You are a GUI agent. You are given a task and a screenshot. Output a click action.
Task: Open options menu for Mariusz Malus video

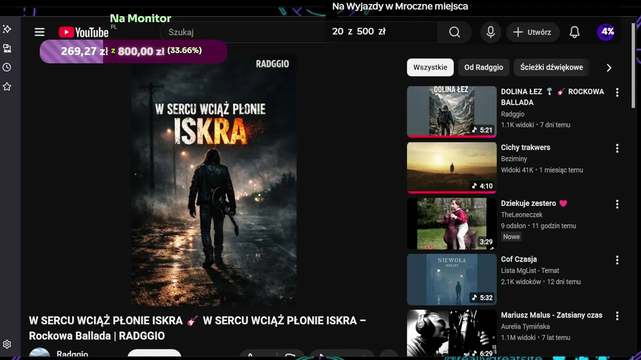pyautogui.click(x=617, y=316)
